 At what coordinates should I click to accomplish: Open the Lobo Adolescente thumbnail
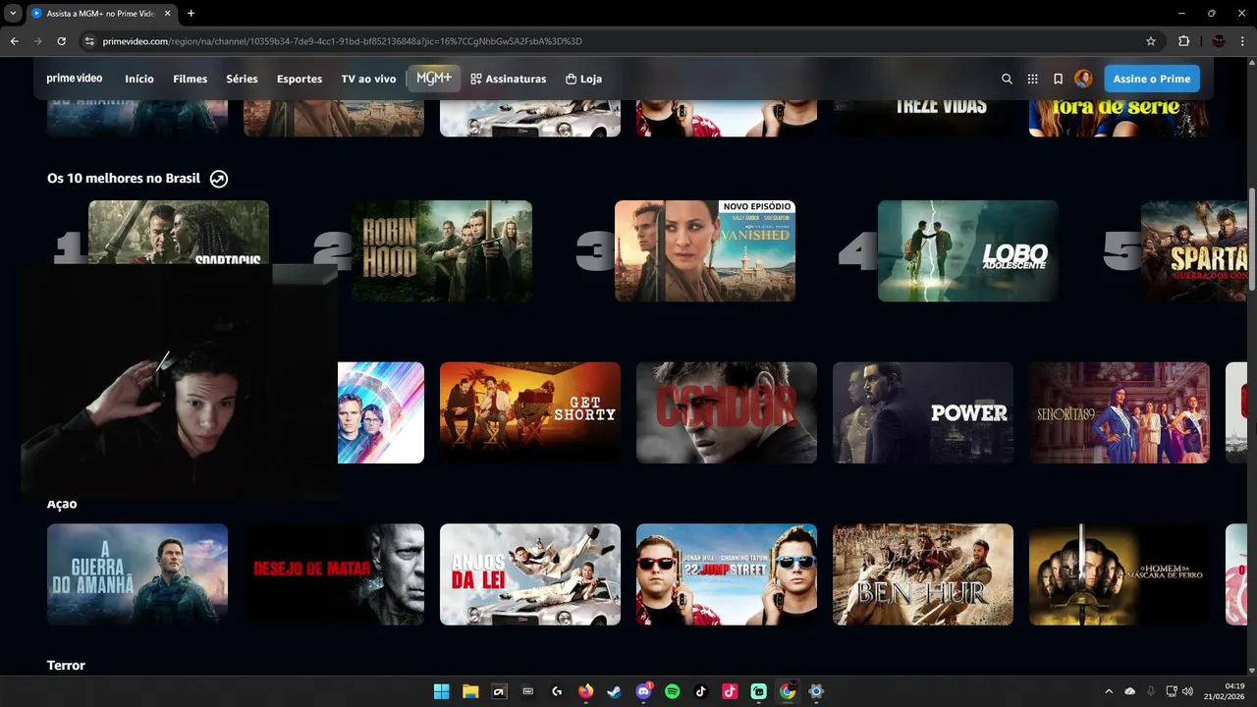[968, 251]
